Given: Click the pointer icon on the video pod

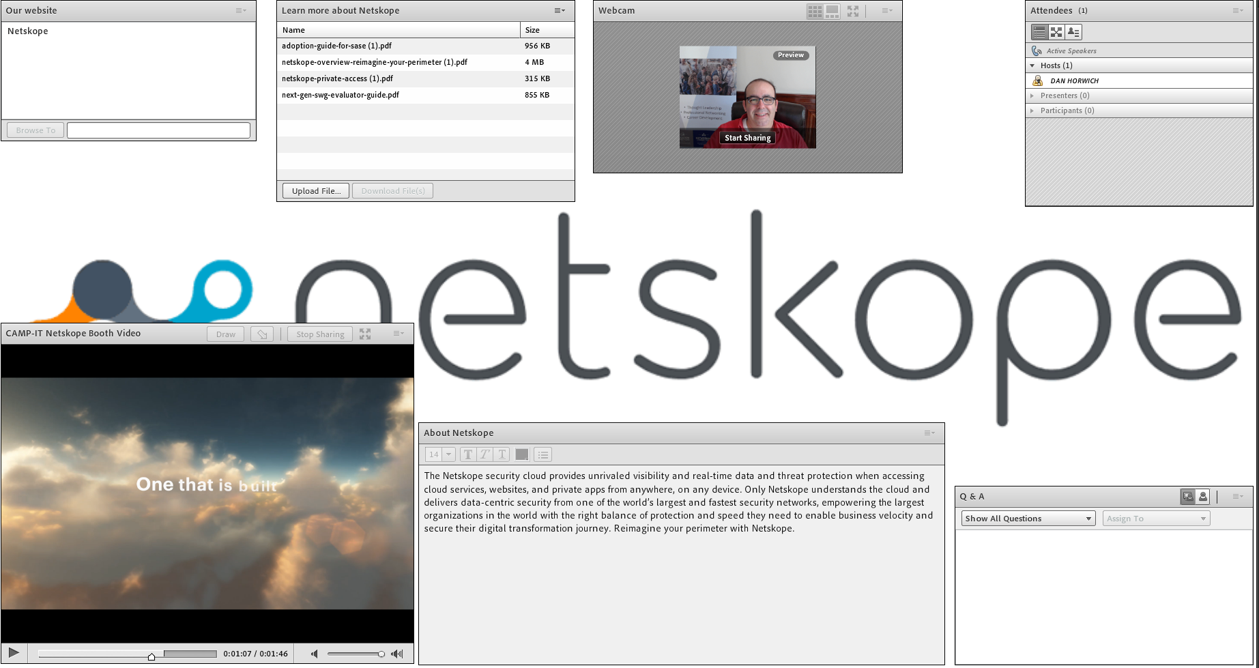Looking at the screenshot, I should [262, 334].
